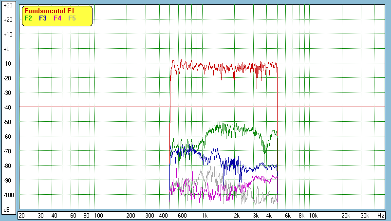Select the blue F3 legend entry
The width and height of the screenshot is (391, 221).
click(x=43, y=18)
